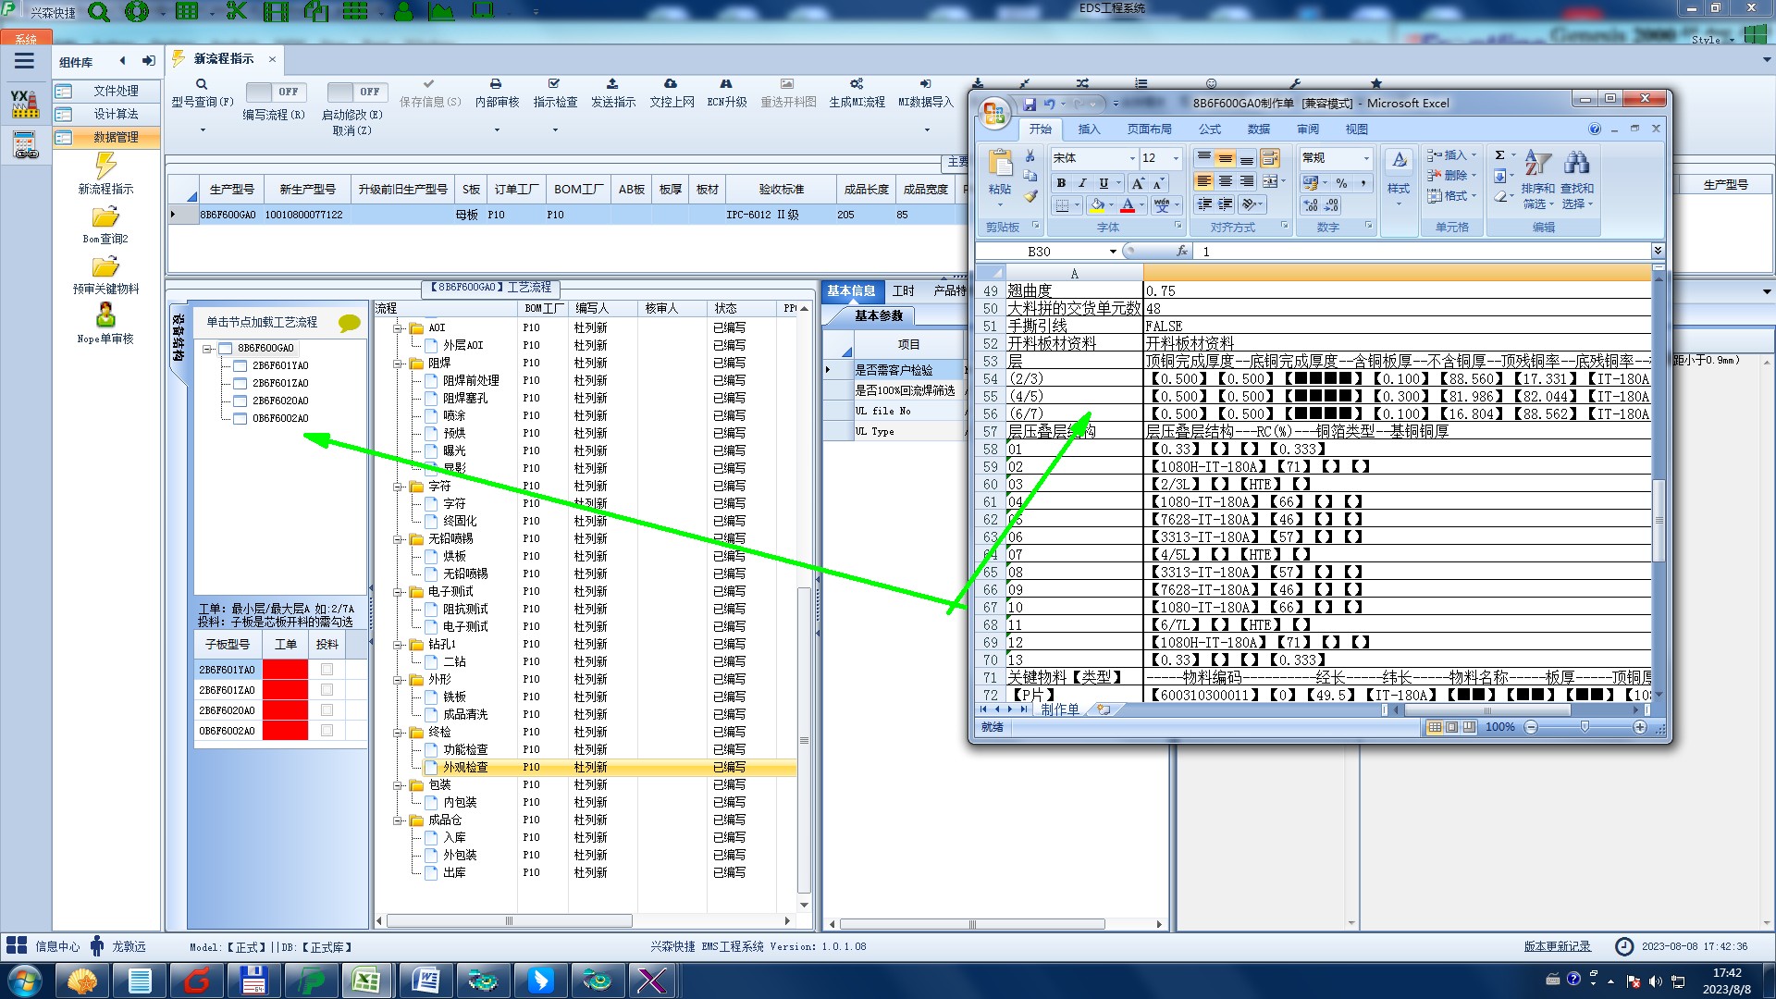This screenshot has width=1776, height=999.
Task: Click hamburger menu icon in left sidebar
Action: coord(24,61)
